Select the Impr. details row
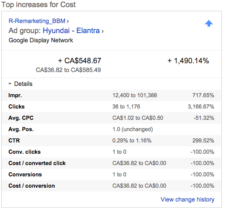 pos(112,95)
